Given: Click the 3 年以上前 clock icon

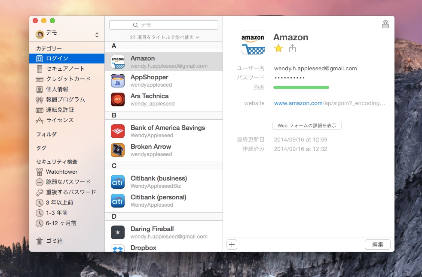Looking at the screenshot, I should coord(40,202).
